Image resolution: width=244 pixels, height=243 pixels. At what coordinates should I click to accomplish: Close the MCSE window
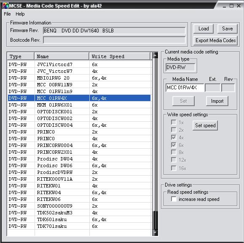[239, 6]
